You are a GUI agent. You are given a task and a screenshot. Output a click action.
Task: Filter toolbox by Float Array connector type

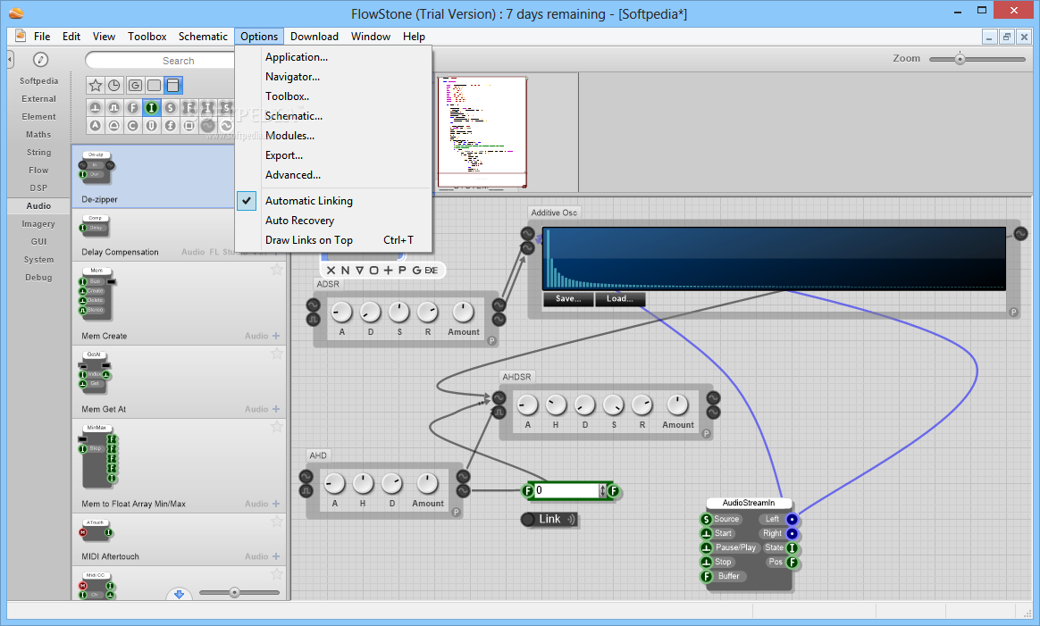point(189,107)
